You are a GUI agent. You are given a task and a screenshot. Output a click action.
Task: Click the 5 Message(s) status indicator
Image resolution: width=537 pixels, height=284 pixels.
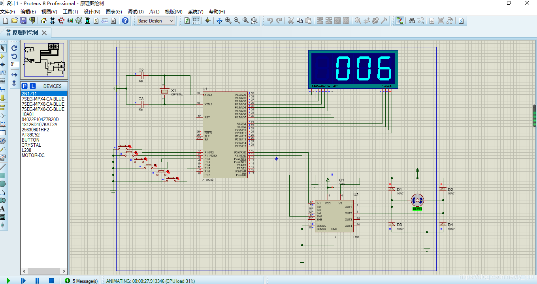(x=81, y=281)
